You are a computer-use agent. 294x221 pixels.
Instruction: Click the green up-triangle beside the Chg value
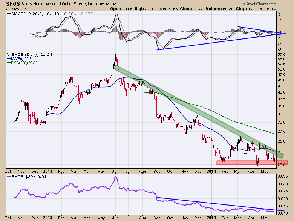[275, 9]
